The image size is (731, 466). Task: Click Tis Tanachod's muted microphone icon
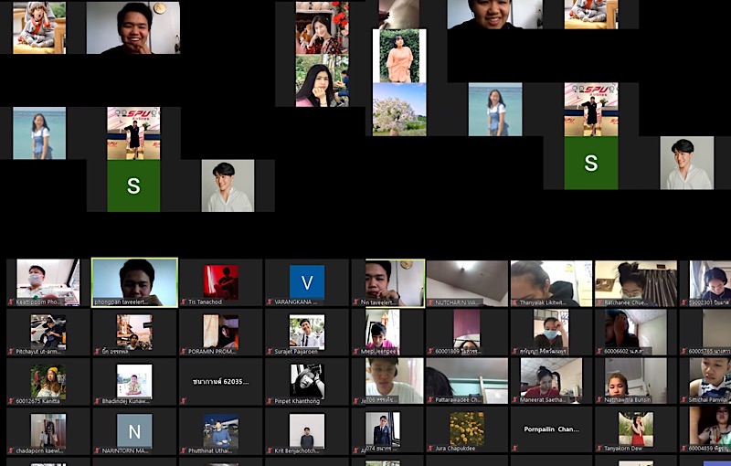pos(184,302)
